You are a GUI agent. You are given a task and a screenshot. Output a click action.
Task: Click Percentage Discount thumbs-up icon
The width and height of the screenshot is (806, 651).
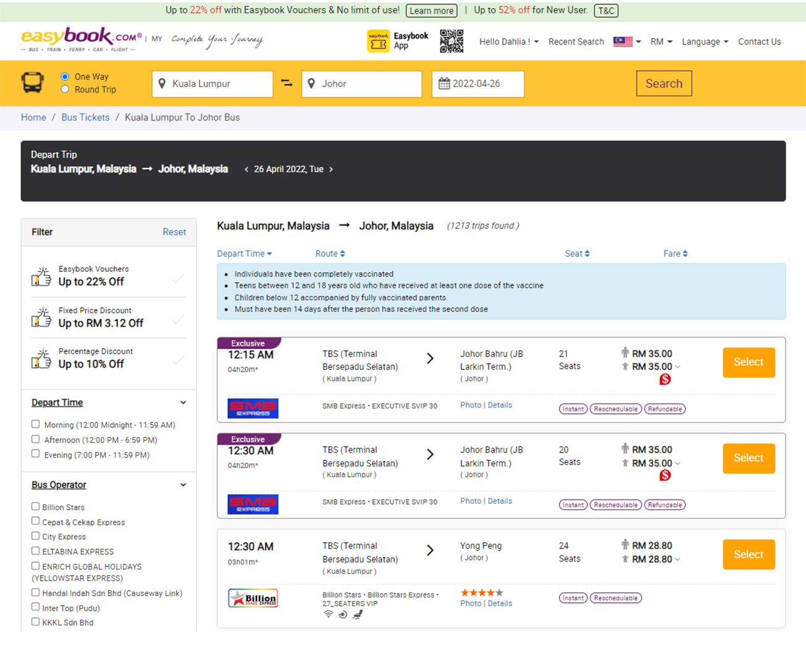tap(41, 358)
